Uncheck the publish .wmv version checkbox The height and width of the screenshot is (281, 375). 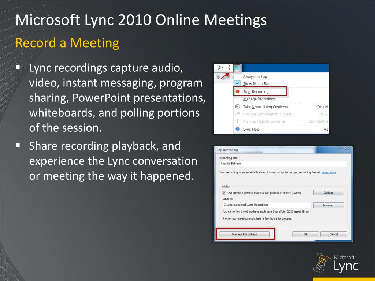(x=224, y=193)
